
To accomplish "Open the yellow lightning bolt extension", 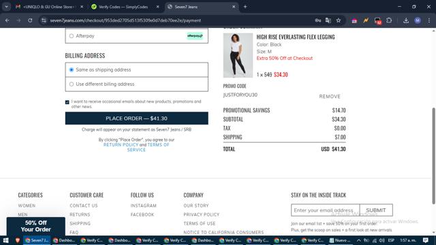I will pyautogui.click(x=366, y=20).
